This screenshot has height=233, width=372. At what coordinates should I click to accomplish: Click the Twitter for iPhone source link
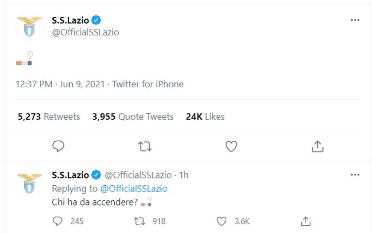pos(148,84)
